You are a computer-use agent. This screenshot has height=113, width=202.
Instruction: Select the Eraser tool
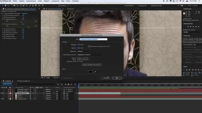(36, 6)
